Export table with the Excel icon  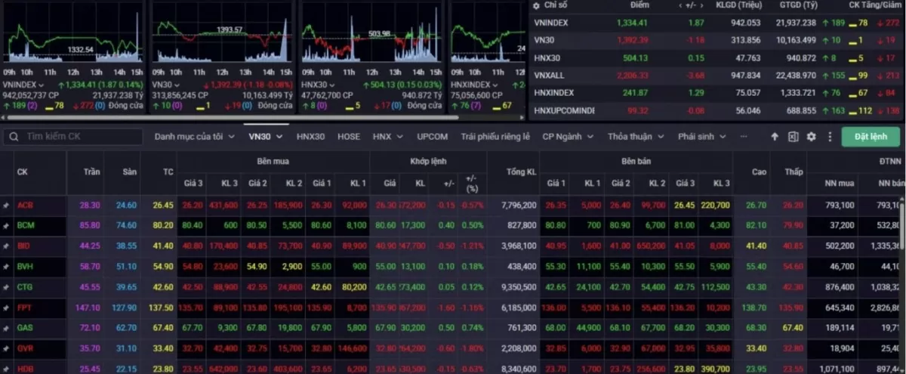click(x=794, y=137)
